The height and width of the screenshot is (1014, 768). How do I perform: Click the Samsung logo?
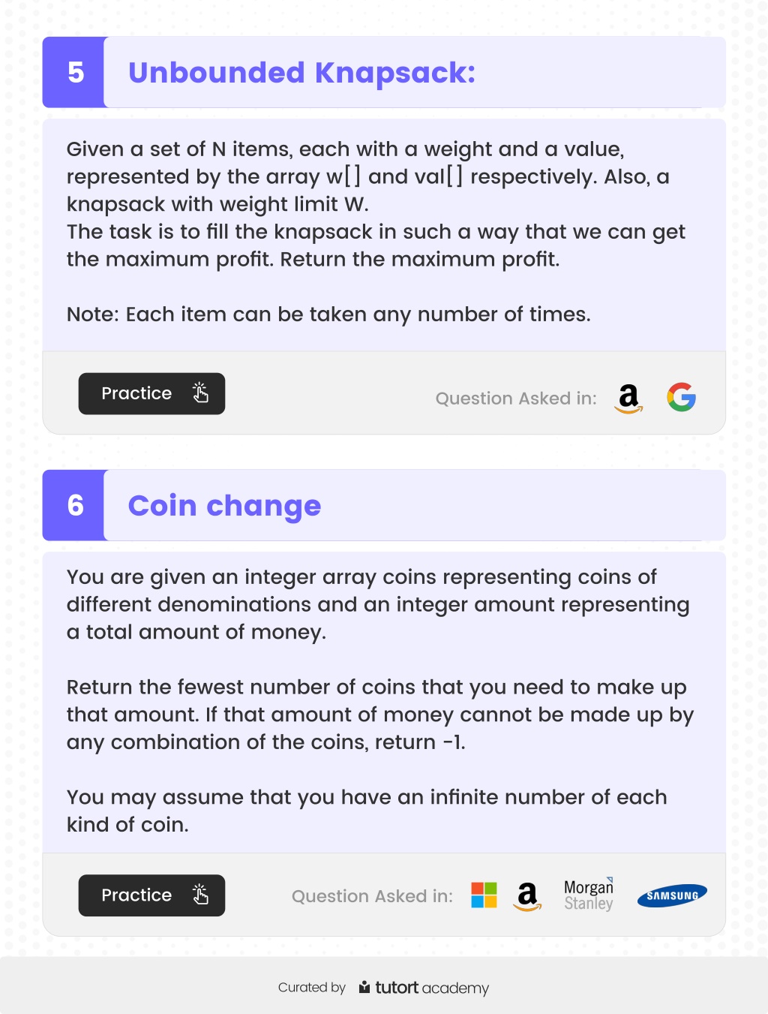coord(672,895)
